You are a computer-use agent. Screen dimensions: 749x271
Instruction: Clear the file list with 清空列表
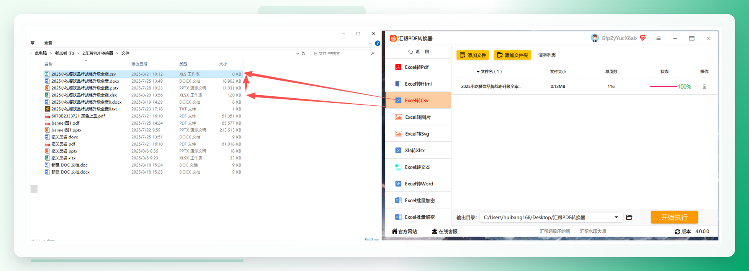pos(547,55)
